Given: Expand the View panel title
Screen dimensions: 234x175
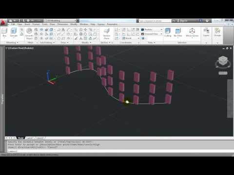Looking at the screenshot, I should coord(152,42).
